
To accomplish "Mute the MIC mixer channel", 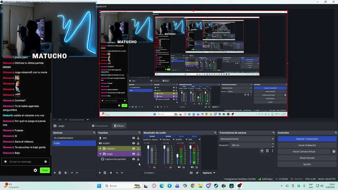I will point(192,167).
